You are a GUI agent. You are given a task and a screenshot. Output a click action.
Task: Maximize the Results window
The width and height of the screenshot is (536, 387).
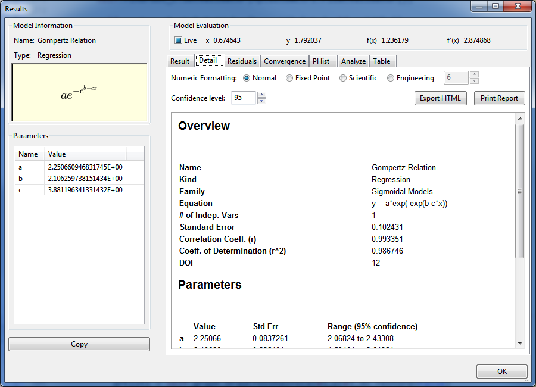[496, 6]
